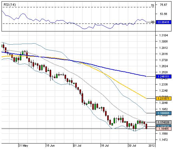Click the 01 Jul date marker
The height and width of the screenshot is (149, 173).
77,146
